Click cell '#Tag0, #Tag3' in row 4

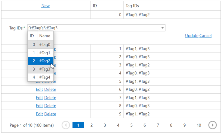click(172, 73)
